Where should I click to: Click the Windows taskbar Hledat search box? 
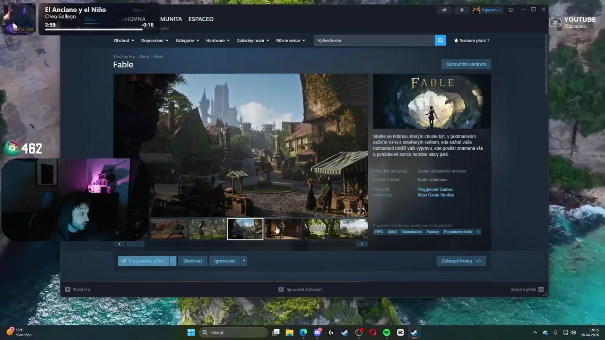(x=233, y=332)
